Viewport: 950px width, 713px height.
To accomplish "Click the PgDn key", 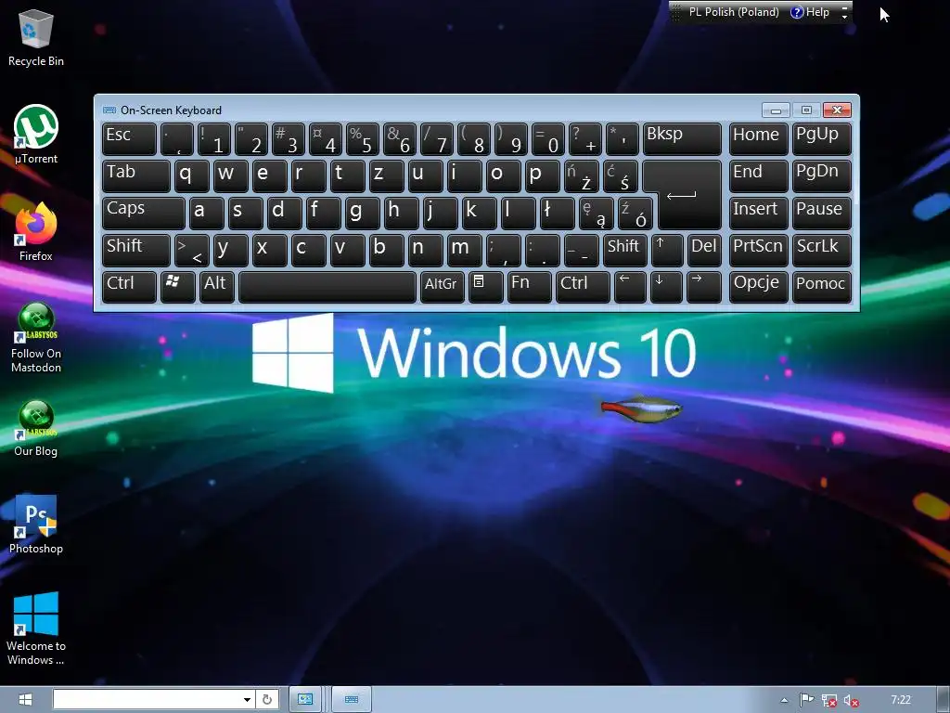I will [821, 176].
